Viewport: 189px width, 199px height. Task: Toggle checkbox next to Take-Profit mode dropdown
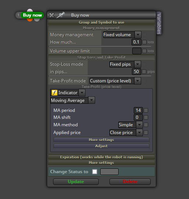pyautogui.click(x=144, y=81)
